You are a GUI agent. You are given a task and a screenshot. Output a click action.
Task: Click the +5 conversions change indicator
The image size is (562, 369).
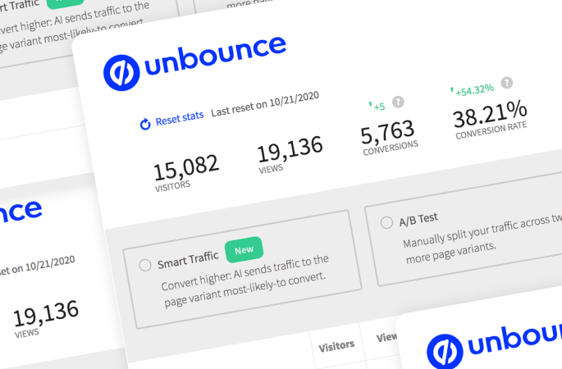[x=377, y=106]
